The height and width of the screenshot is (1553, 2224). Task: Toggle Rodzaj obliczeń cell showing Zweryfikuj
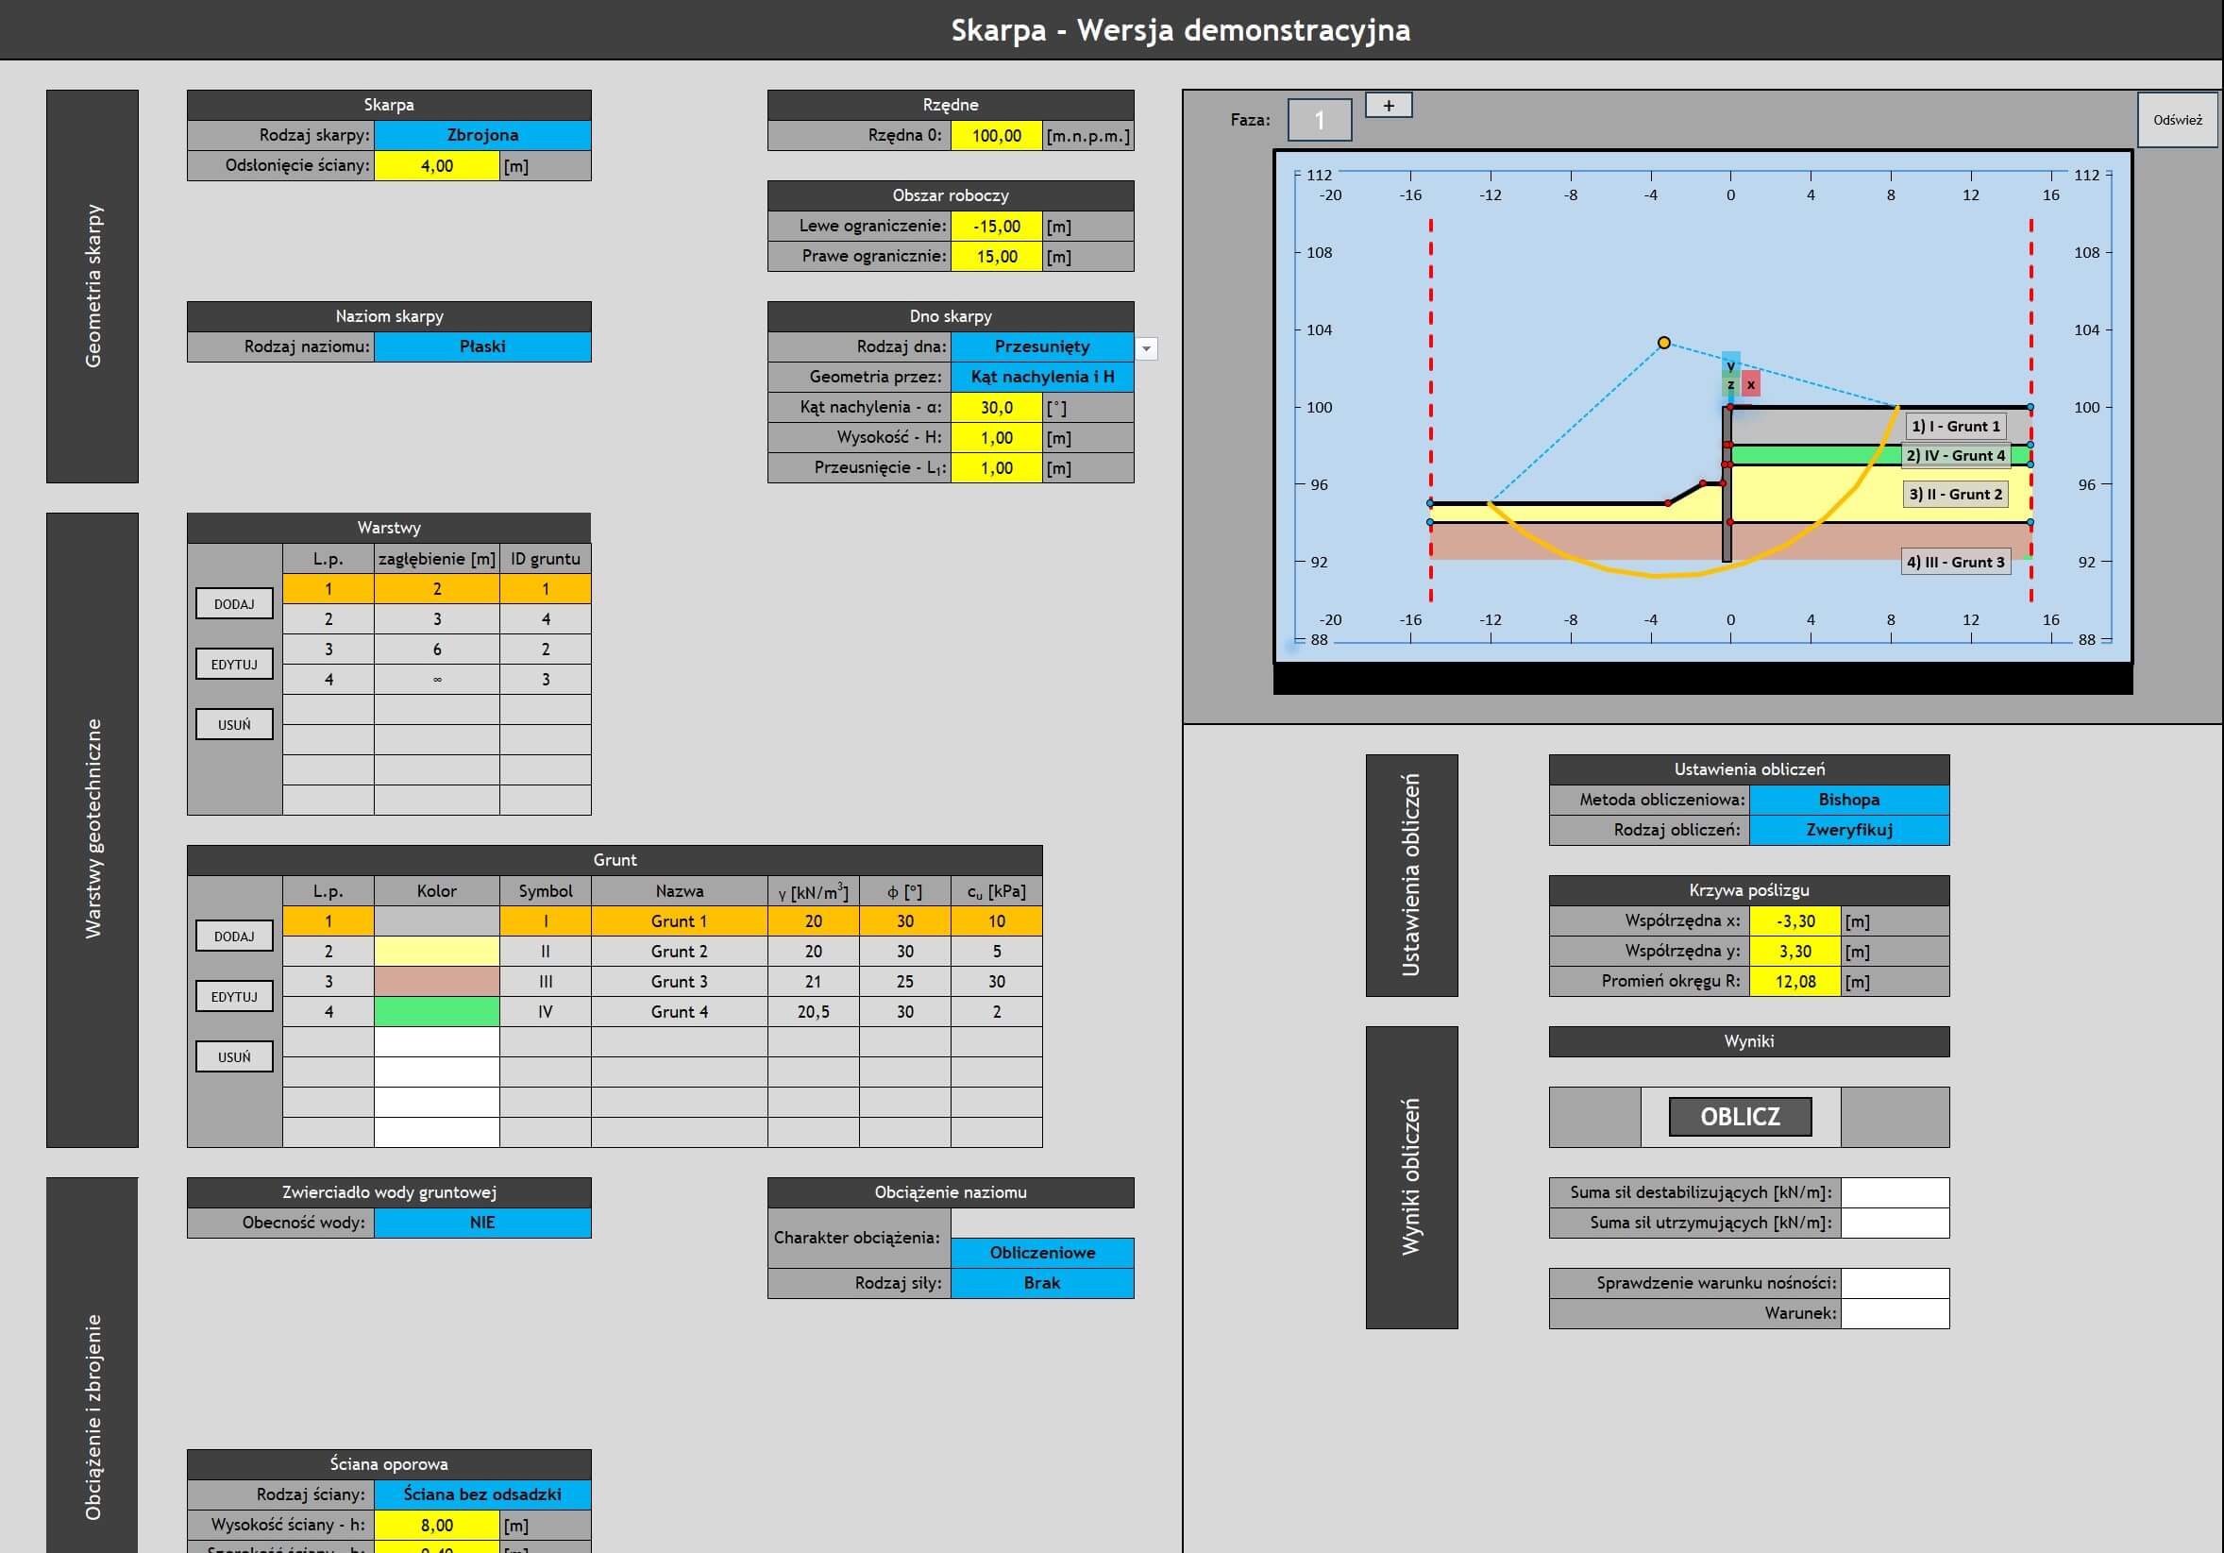1848,830
